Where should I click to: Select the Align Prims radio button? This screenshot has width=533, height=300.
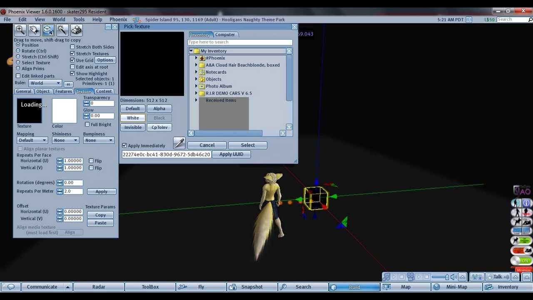(18, 68)
